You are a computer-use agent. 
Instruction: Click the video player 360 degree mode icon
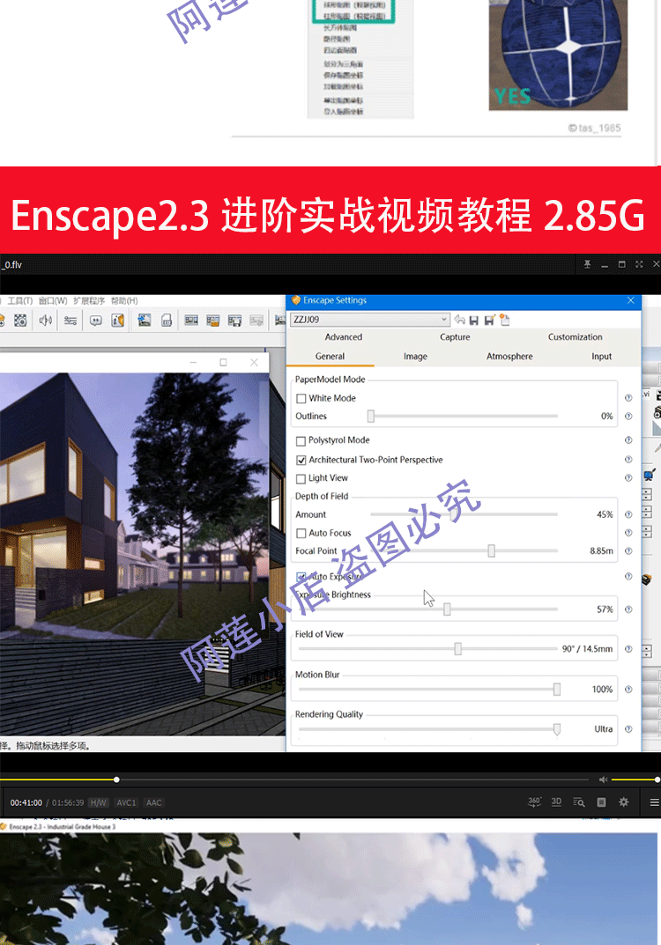(x=534, y=801)
